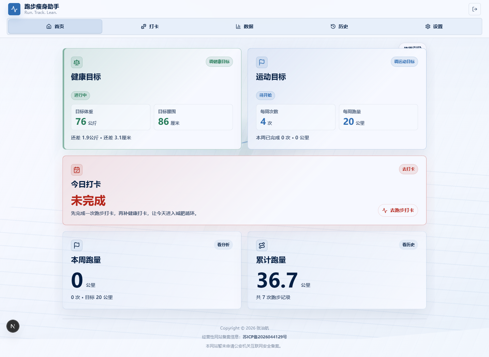
Task: Click the calendar check icon in 今日打卡 card
Action: coord(77,170)
